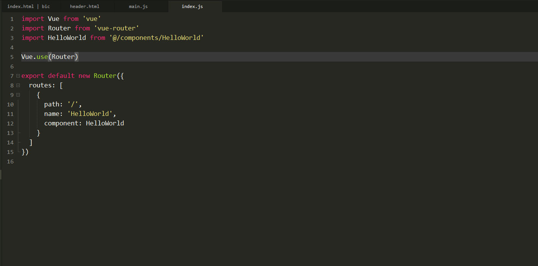Collapse the object fold marker at line 9

(x=18, y=95)
